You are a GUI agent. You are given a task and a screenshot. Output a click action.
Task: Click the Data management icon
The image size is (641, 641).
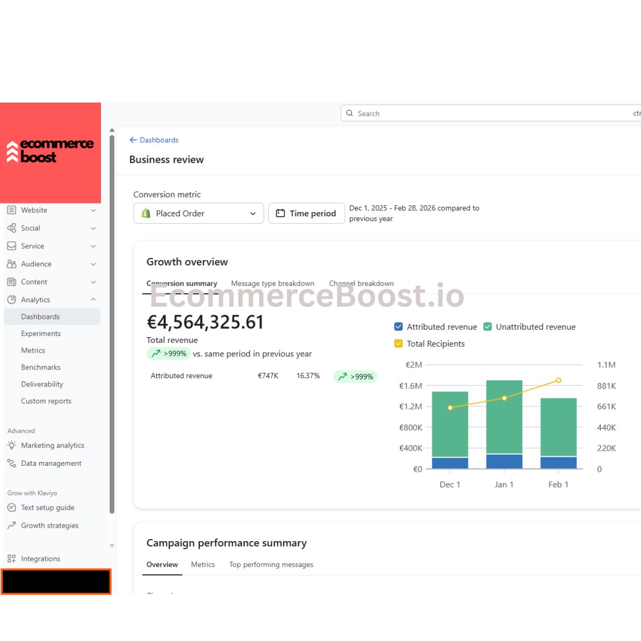coord(12,463)
